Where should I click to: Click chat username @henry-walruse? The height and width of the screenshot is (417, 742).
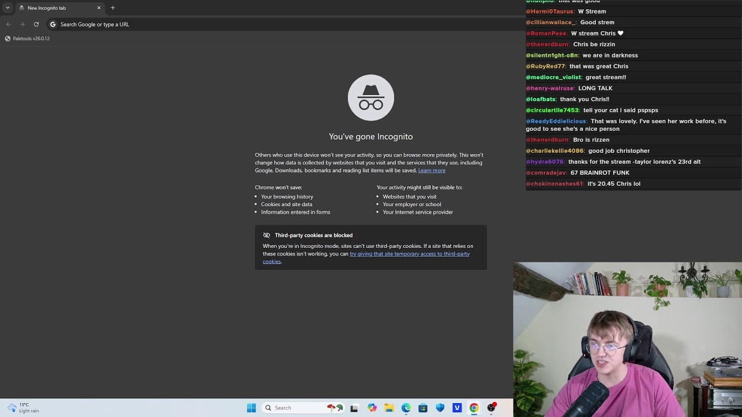550,89
